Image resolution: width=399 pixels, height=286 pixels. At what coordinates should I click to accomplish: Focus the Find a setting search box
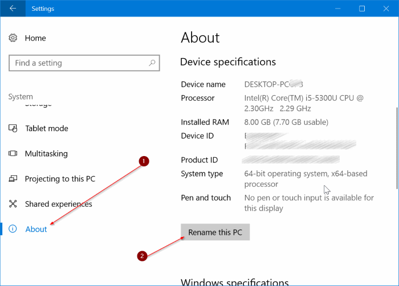pyautogui.click(x=84, y=63)
